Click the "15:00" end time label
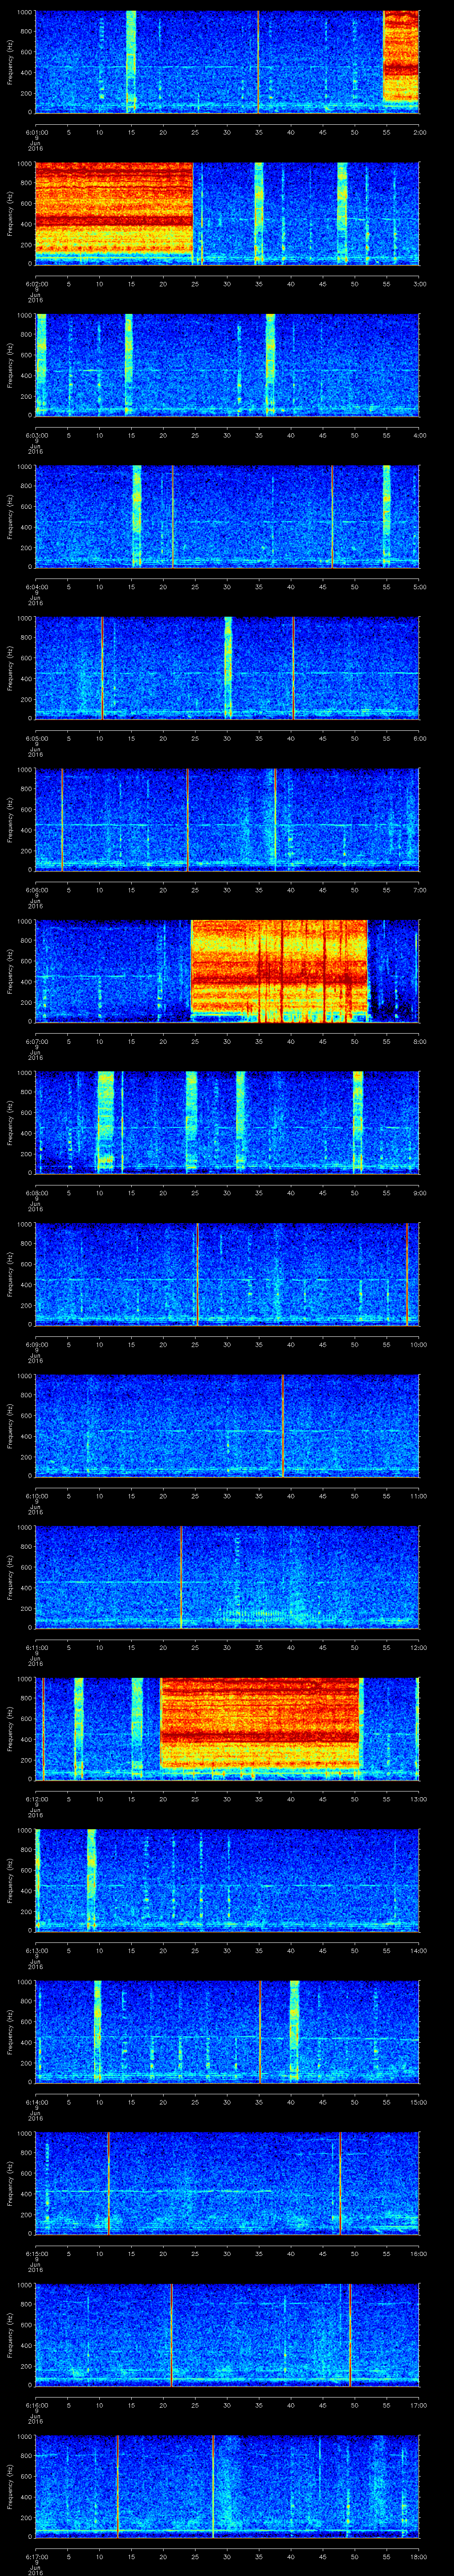This screenshot has width=454, height=2576. tap(418, 2102)
